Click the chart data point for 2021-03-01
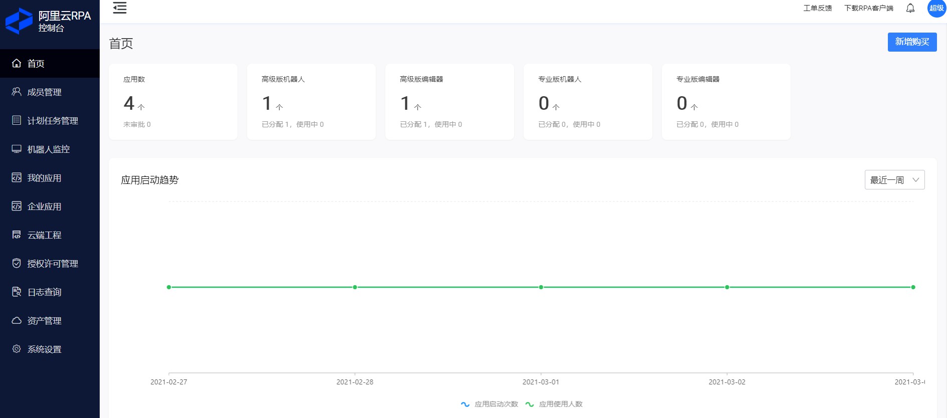The height and width of the screenshot is (418, 947). (x=541, y=287)
